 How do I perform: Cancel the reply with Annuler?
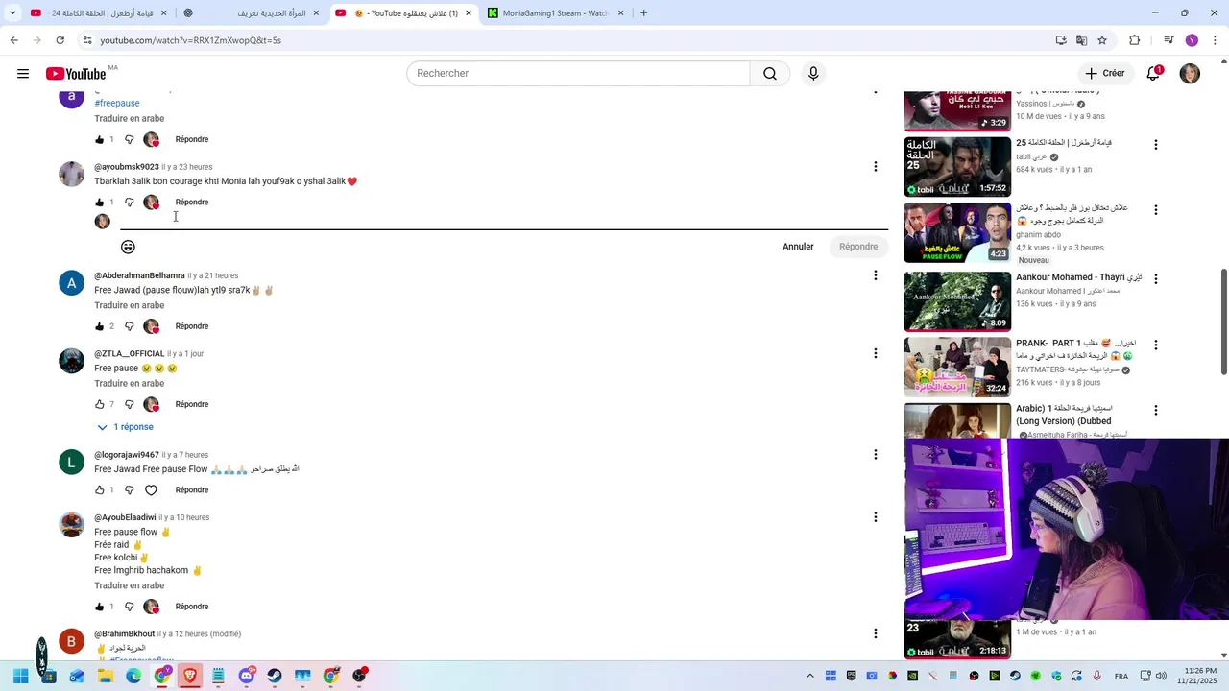[798, 247]
